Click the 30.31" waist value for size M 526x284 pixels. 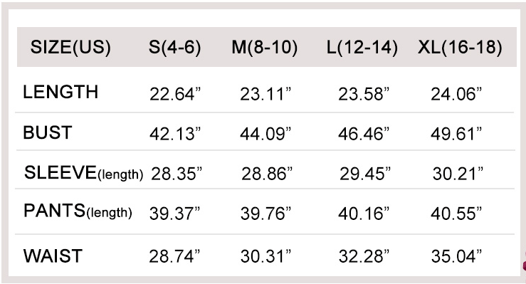[265, 256]
